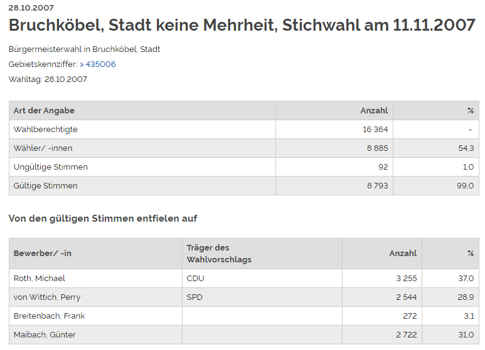Select candidate Roth, Michael

40,279
